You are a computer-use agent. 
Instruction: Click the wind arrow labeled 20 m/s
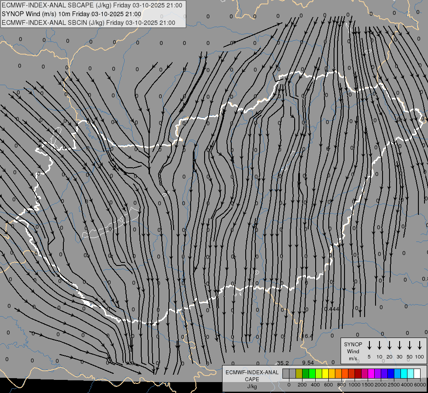(390, 345)
